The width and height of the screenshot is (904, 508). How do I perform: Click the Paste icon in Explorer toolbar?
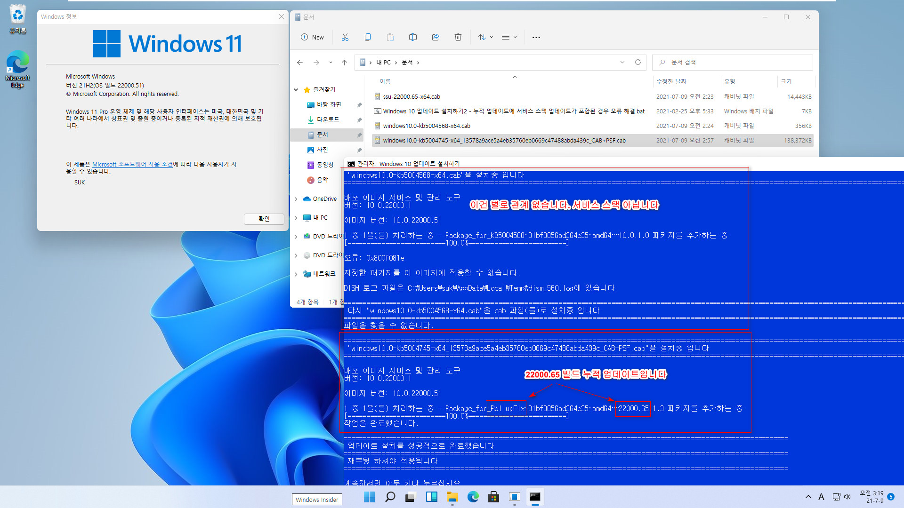point(390,37)
